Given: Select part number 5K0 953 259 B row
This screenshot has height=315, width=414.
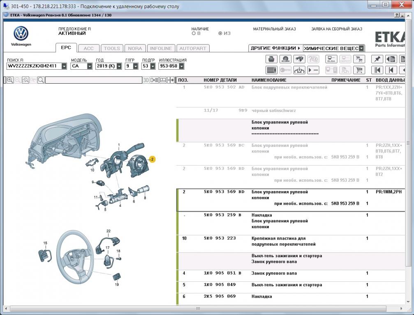Looking at the screenshot, I should click(x=291, y=224).
